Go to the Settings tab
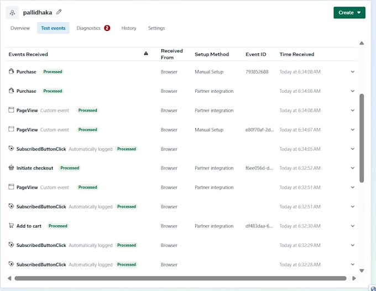Image resolution: width=376 pixels, height=291 pixels. pos(156,28)
